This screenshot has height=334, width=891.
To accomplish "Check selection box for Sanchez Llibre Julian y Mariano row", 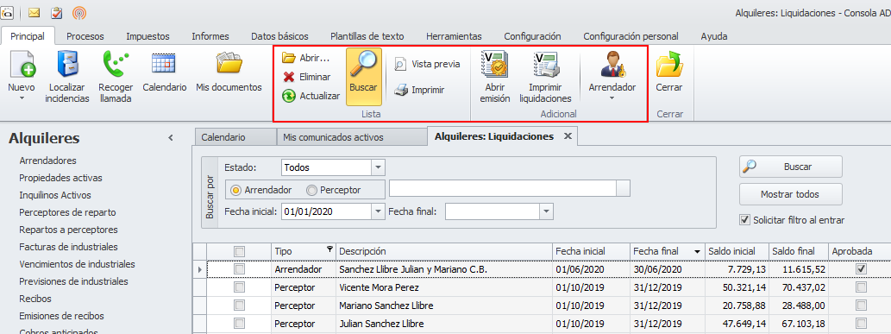I will [x=239, y=268].
